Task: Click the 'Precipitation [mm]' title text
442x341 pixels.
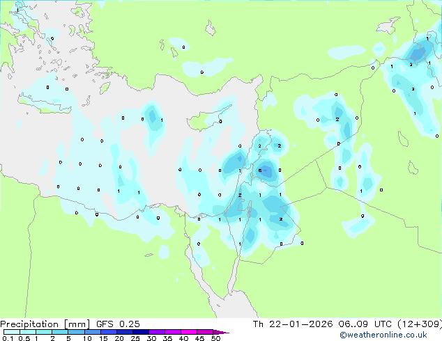Action: (45, 324)
